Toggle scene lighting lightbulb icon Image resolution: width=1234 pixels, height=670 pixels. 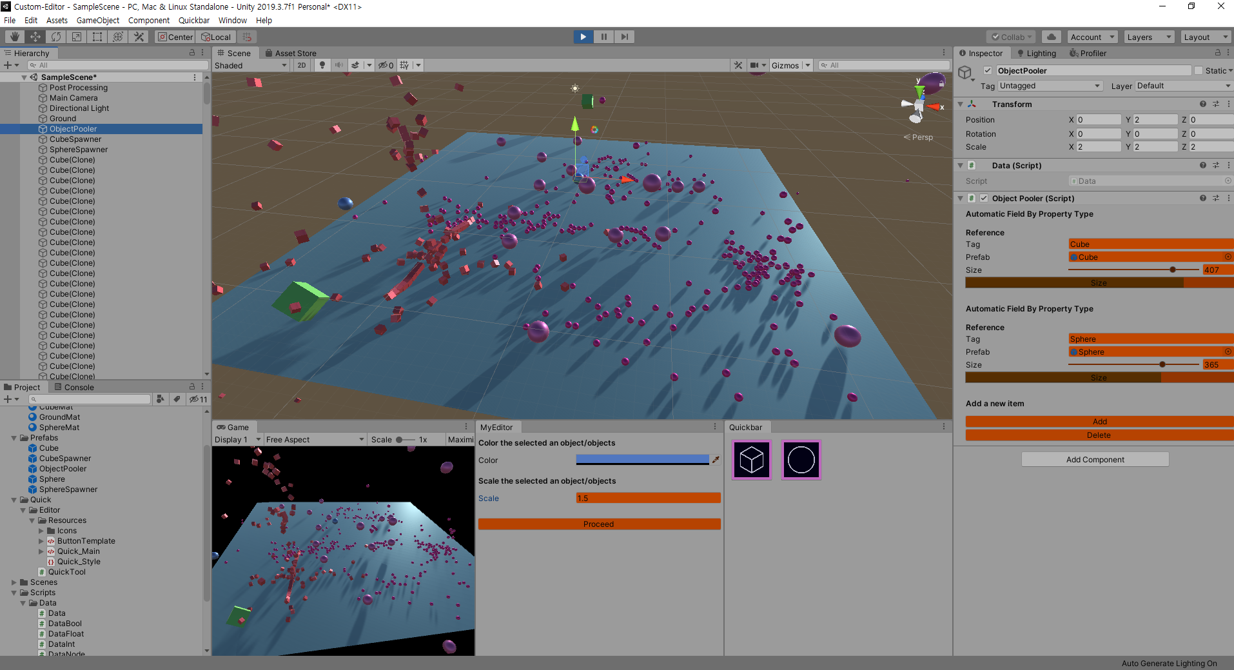point(322,65)
